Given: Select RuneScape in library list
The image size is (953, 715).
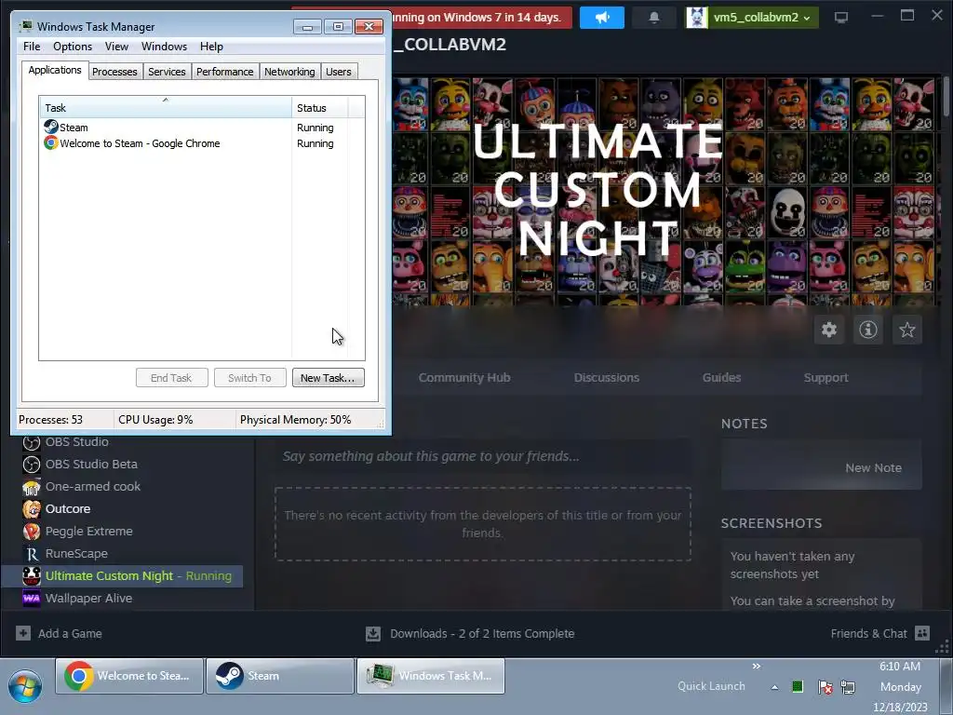Looking at the screenshot, I should point(76,553).
